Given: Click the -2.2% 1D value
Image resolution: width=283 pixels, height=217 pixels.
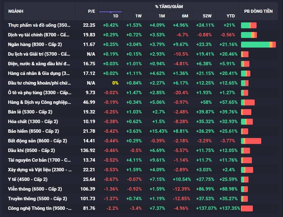Looking at the screenshot, I should 113,208.
